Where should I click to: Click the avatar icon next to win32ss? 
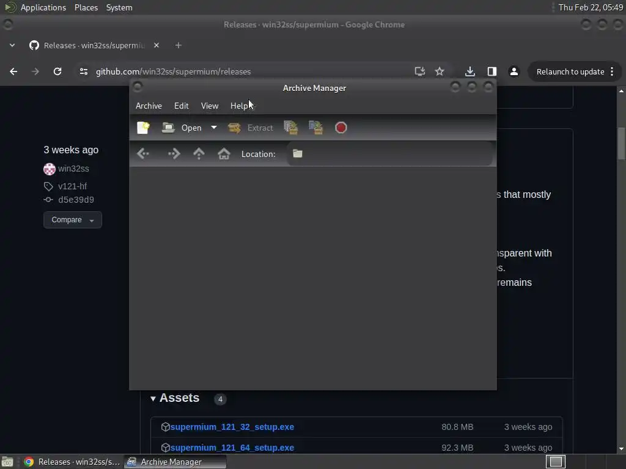[50, 169]
